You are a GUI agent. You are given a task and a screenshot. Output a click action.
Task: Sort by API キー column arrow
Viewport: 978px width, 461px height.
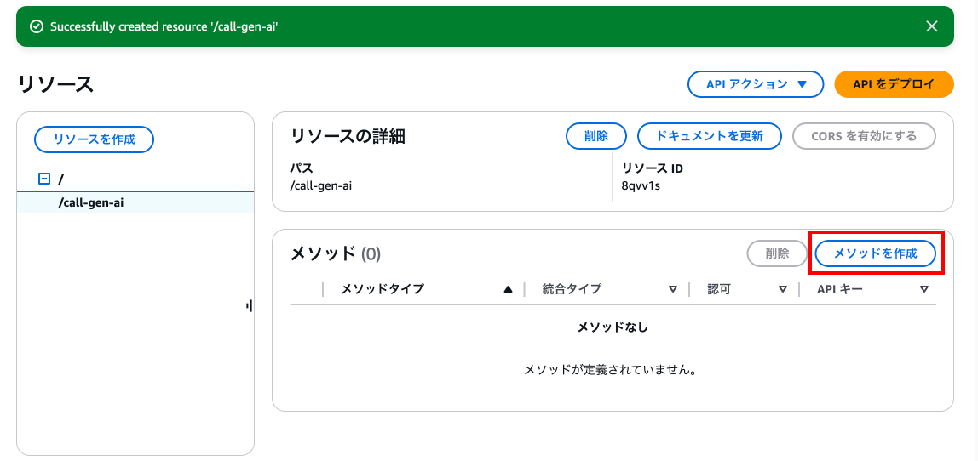[x=924, y=289]
